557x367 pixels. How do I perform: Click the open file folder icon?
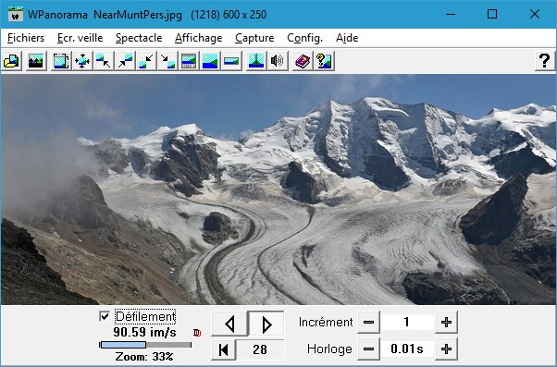[12, 61]
